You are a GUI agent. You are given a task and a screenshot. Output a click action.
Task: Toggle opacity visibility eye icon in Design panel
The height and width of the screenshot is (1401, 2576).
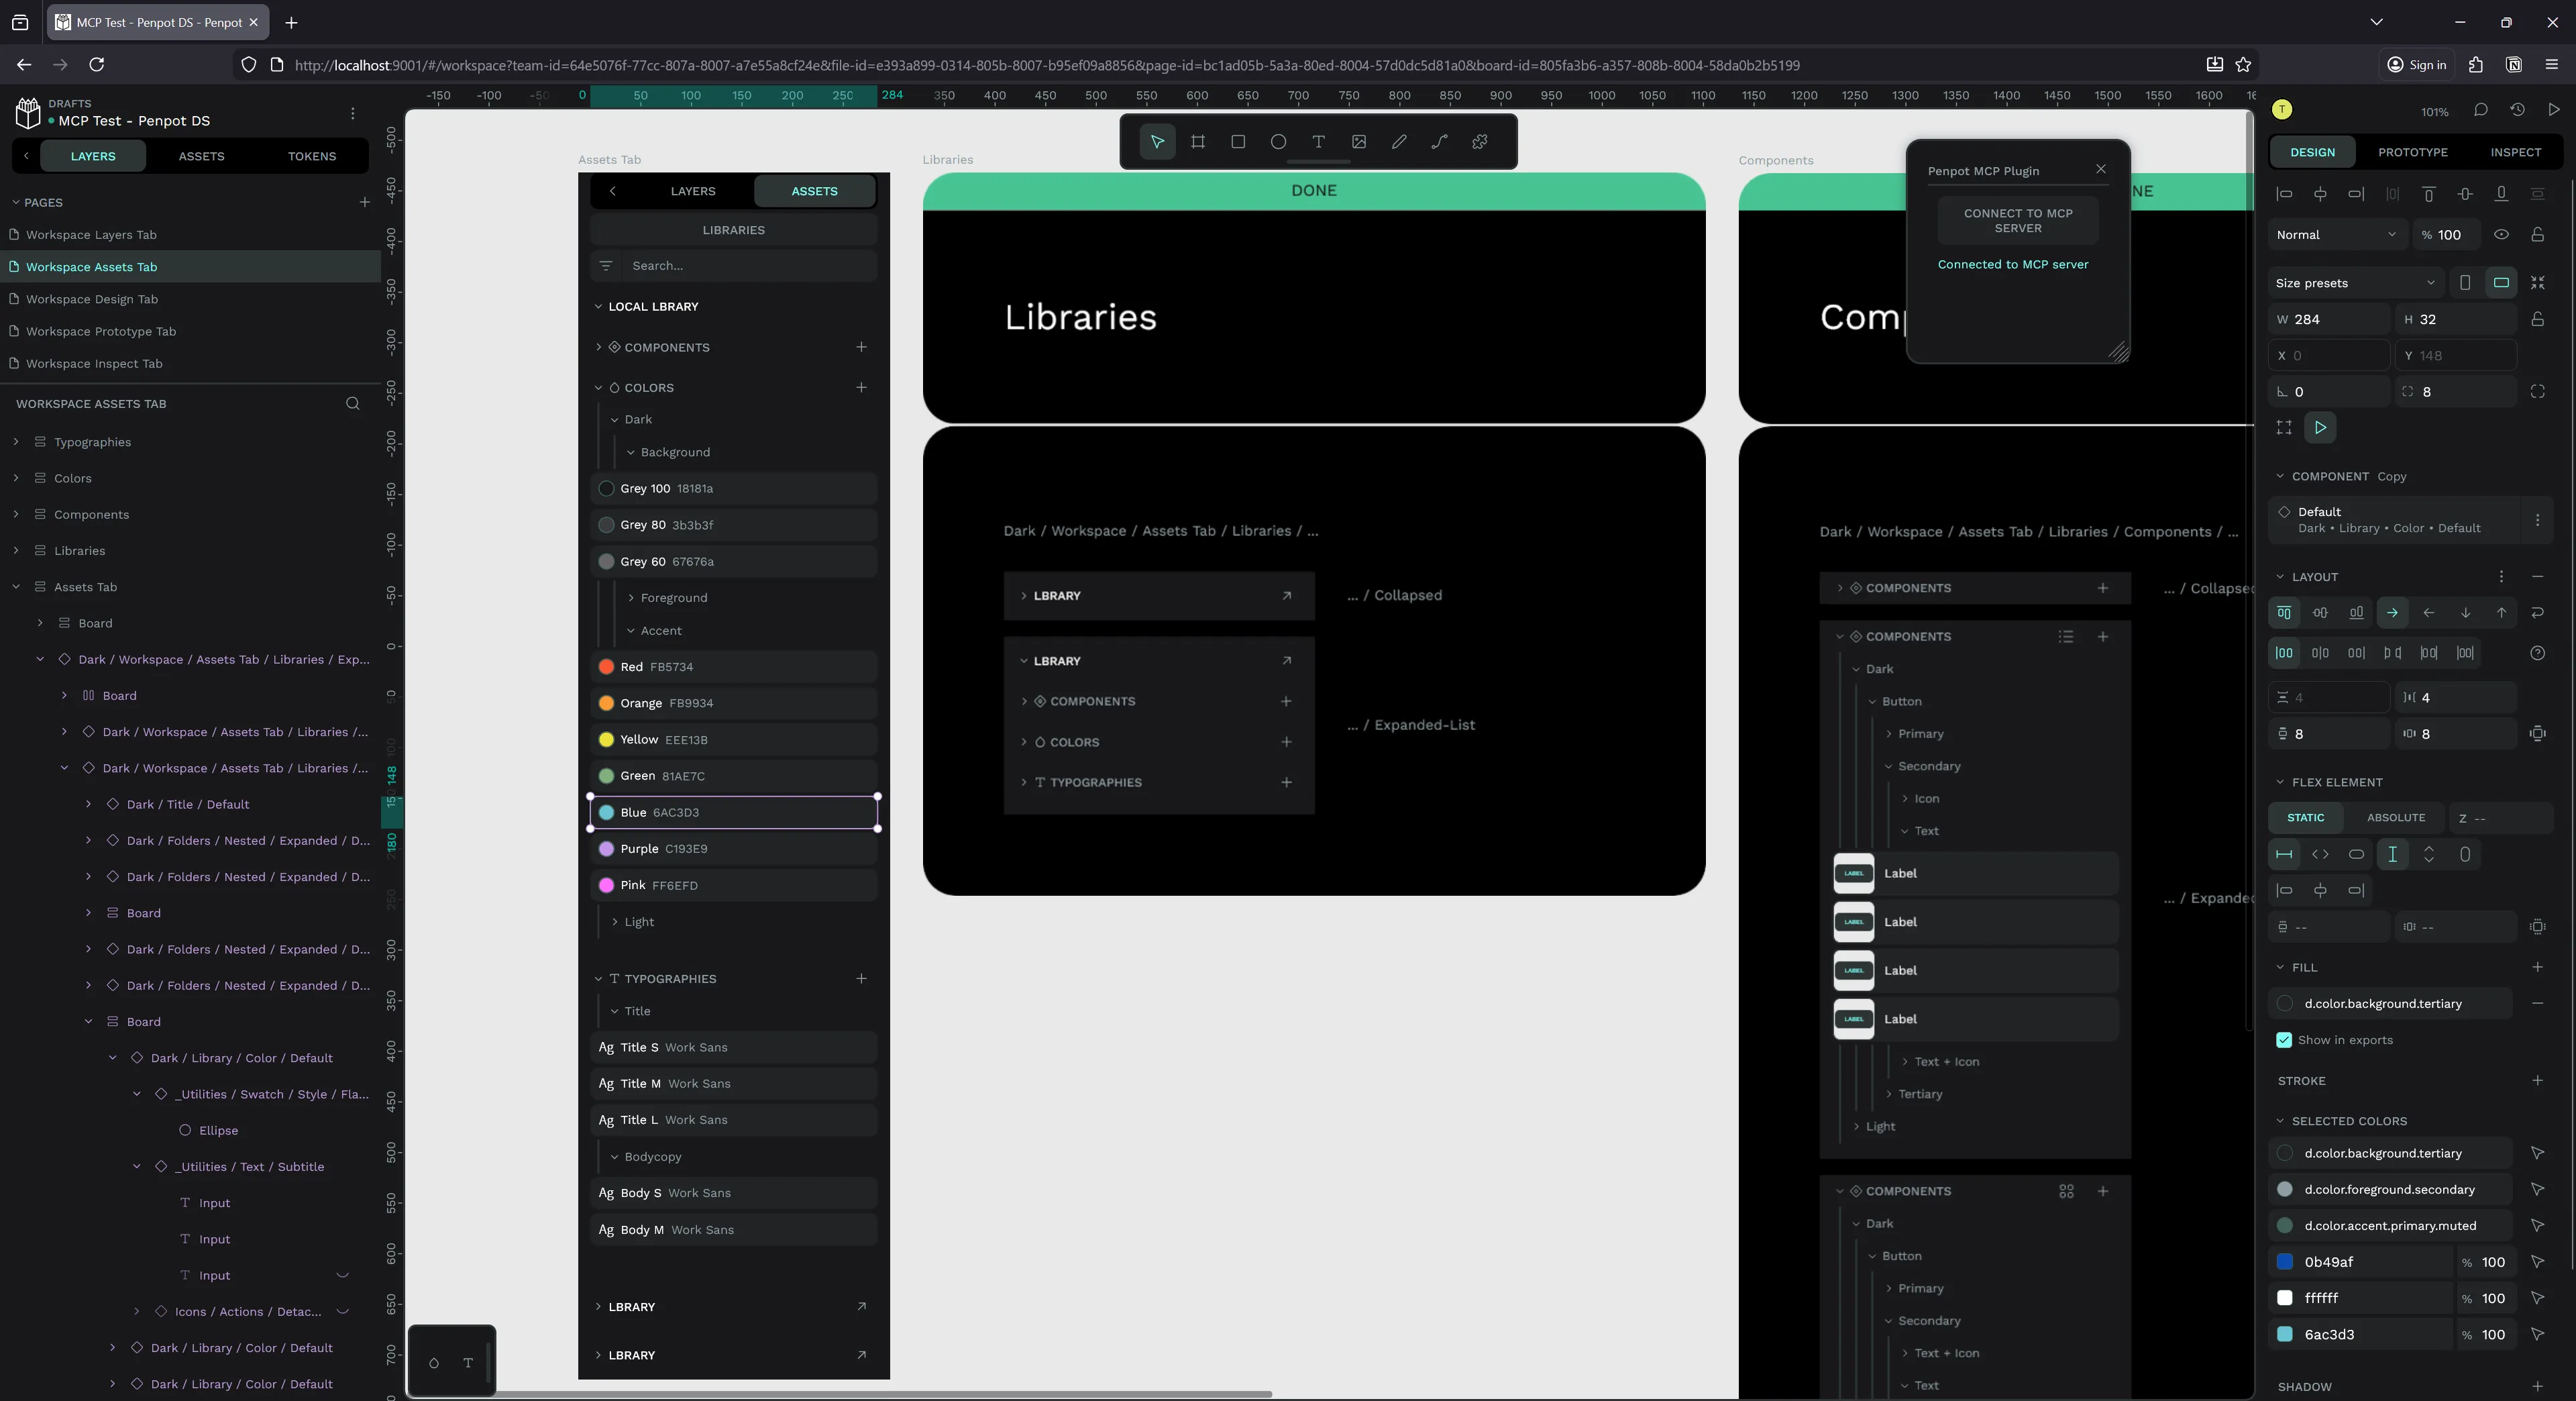2502,234
